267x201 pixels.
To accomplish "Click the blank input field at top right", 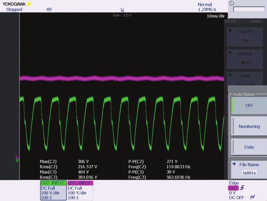I will [249, 9].
